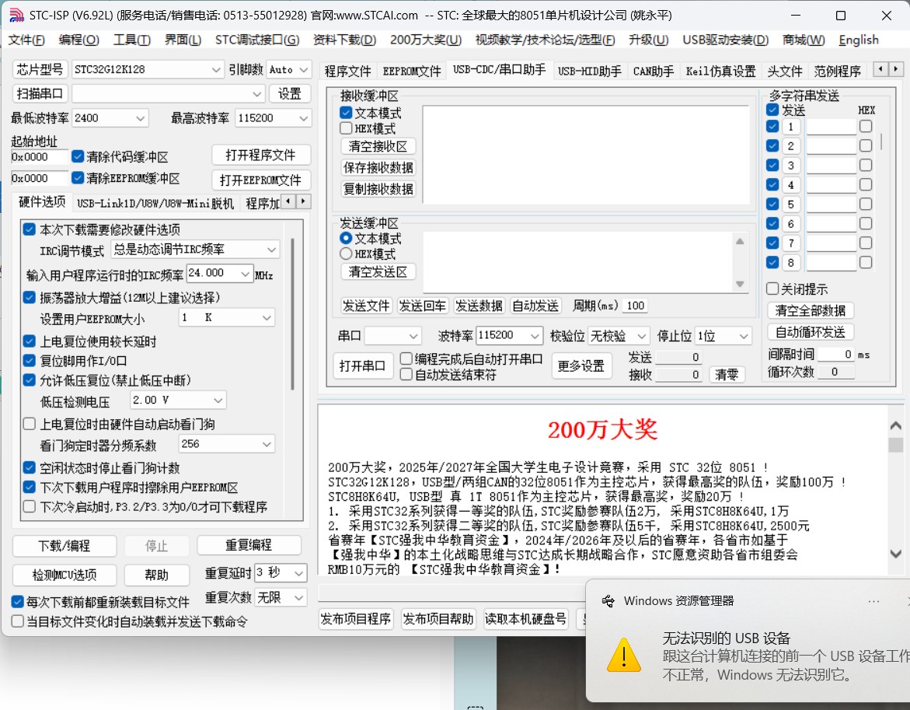Click the 检测MCU选项 button
Screen dimensions: 910x710
point(65,575)
